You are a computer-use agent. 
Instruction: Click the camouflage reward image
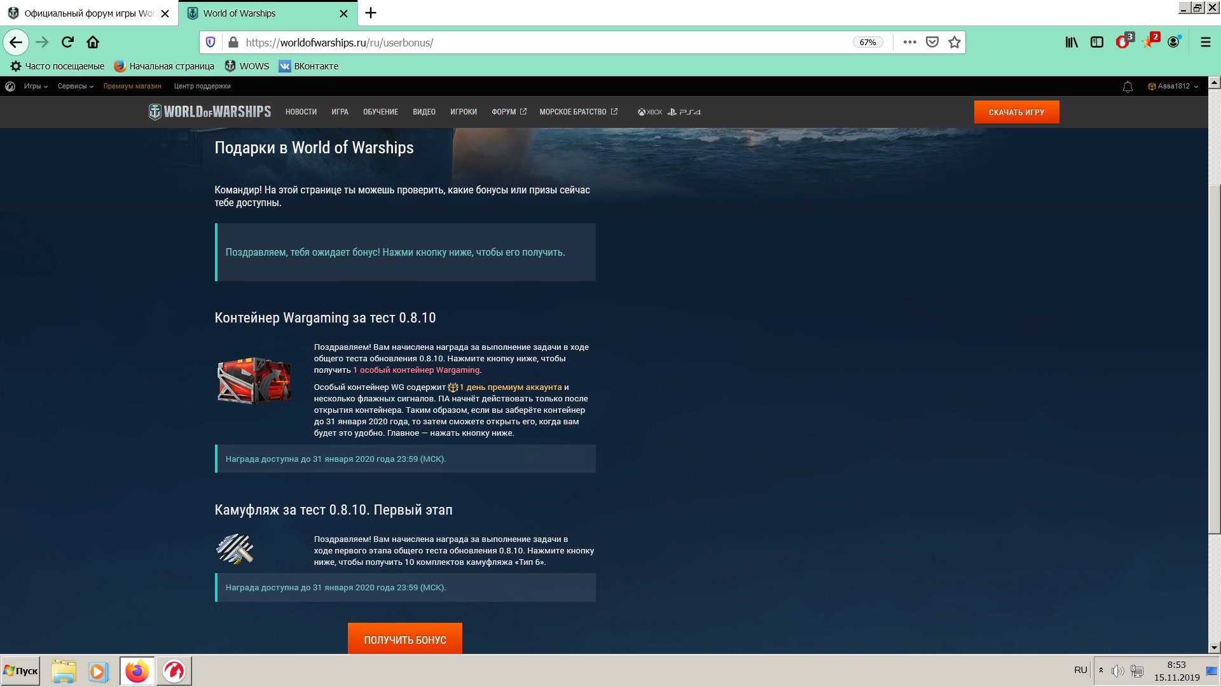[x=235, y=550]
